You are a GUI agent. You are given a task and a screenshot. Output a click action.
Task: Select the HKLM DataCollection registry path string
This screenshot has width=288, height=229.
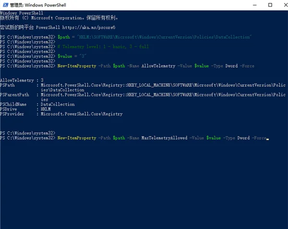click(x=164, y=37)
